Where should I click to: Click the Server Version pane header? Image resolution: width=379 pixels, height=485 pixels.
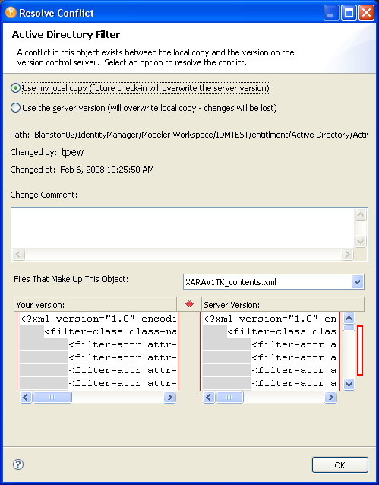(283, 305)
